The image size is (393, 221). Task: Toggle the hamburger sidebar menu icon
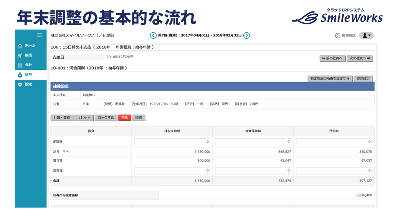coord(39,35)
